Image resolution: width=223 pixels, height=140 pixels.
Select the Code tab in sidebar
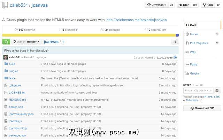click(202, 25)
